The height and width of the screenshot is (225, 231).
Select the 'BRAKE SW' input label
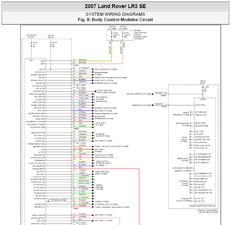pyautogui.click(x=41, y=83)
